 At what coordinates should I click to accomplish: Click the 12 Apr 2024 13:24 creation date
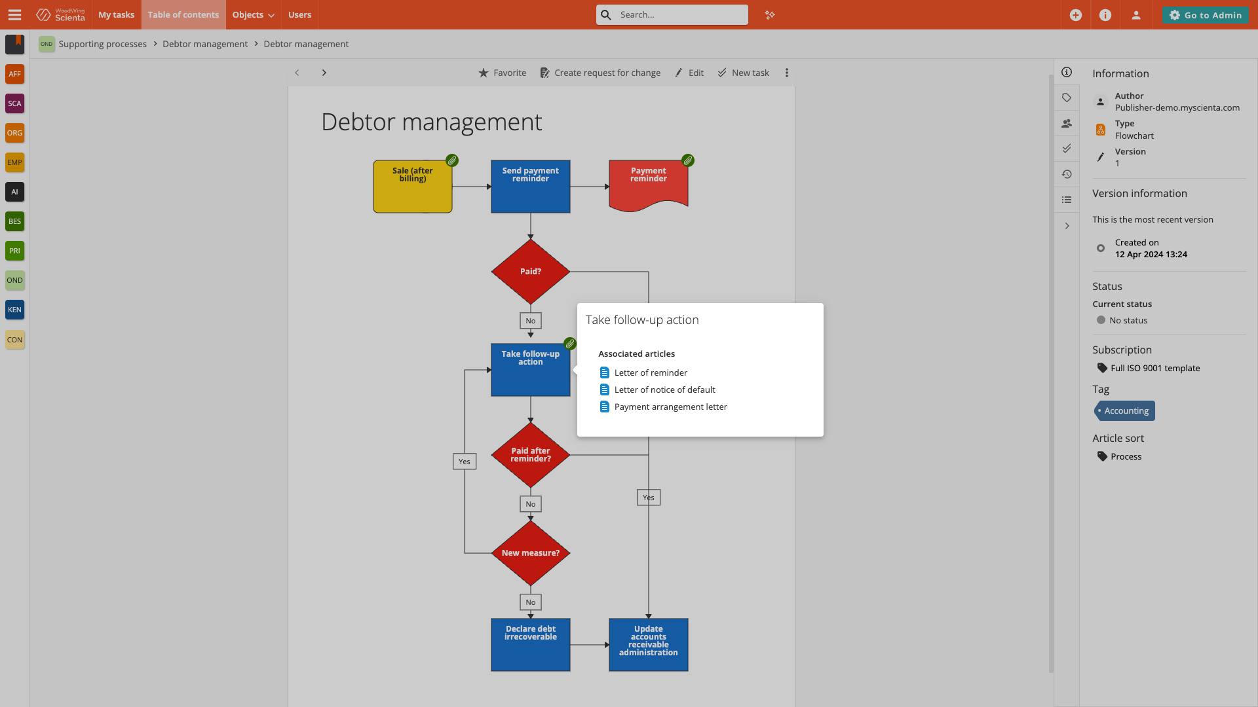(x=1151, y=255)
